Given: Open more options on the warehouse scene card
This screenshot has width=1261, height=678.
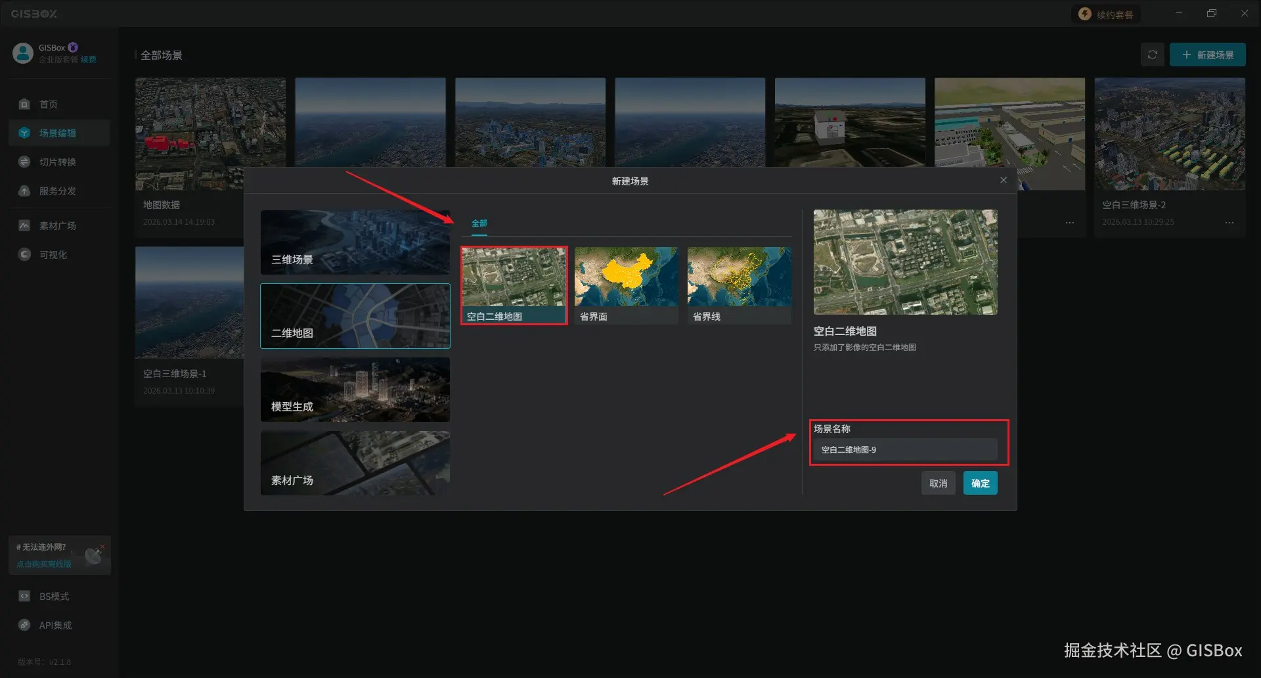Looking at the screenshot, I should [x=1070, y=223].
